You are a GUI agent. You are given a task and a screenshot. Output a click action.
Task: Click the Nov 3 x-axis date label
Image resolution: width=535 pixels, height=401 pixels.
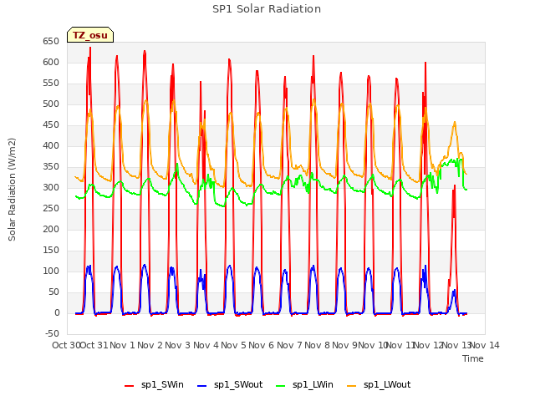178,345
